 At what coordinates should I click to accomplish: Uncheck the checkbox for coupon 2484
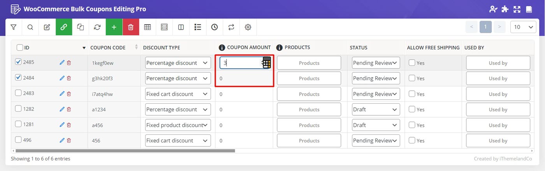click(18, 77)
